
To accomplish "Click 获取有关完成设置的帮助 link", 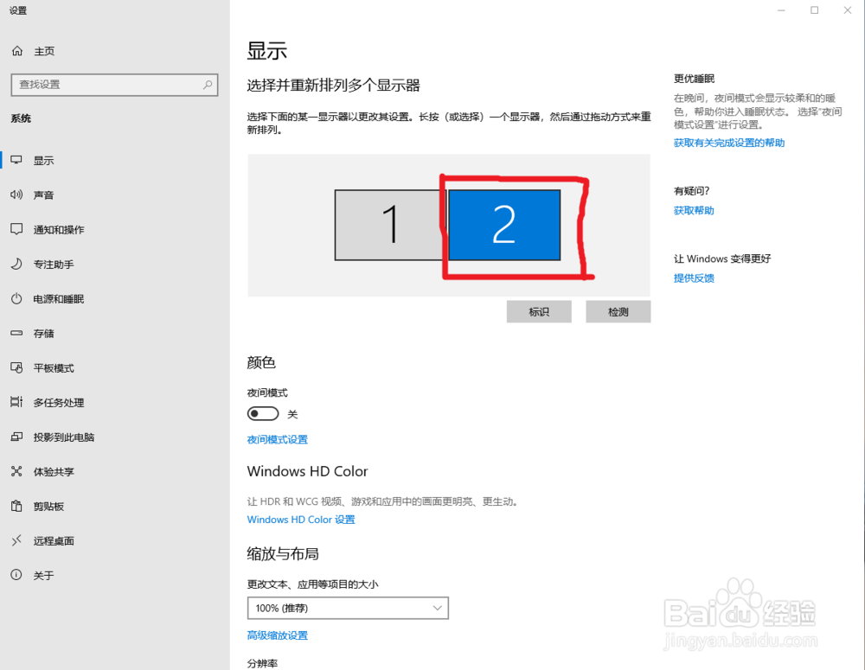I will pyautogui.click(x=728, y=143).
